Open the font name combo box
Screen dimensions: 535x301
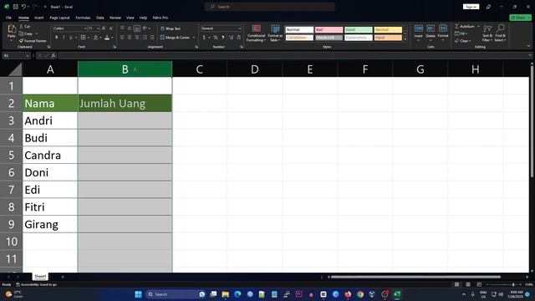coord(69,28)
